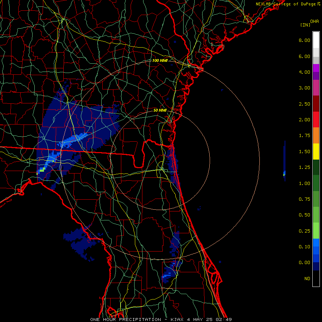This screenshot has width=322, height=322.
Task: Pick the lightest green swatch beside 0.25
Action: pyautogui.click(x=316, y=231)
